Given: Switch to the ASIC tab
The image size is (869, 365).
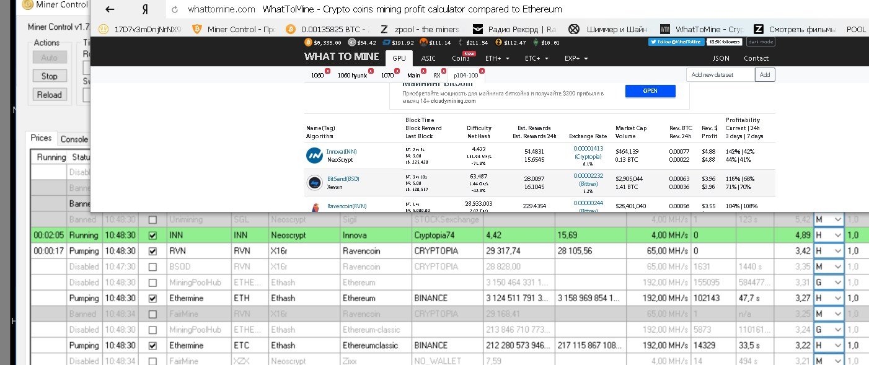Looking at the screenshot, I should click(428, 58).
